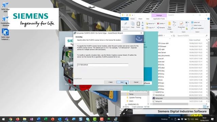Close the InstallShield Wizard dialog
The image size is (217, 122).
tap(141, 33)
